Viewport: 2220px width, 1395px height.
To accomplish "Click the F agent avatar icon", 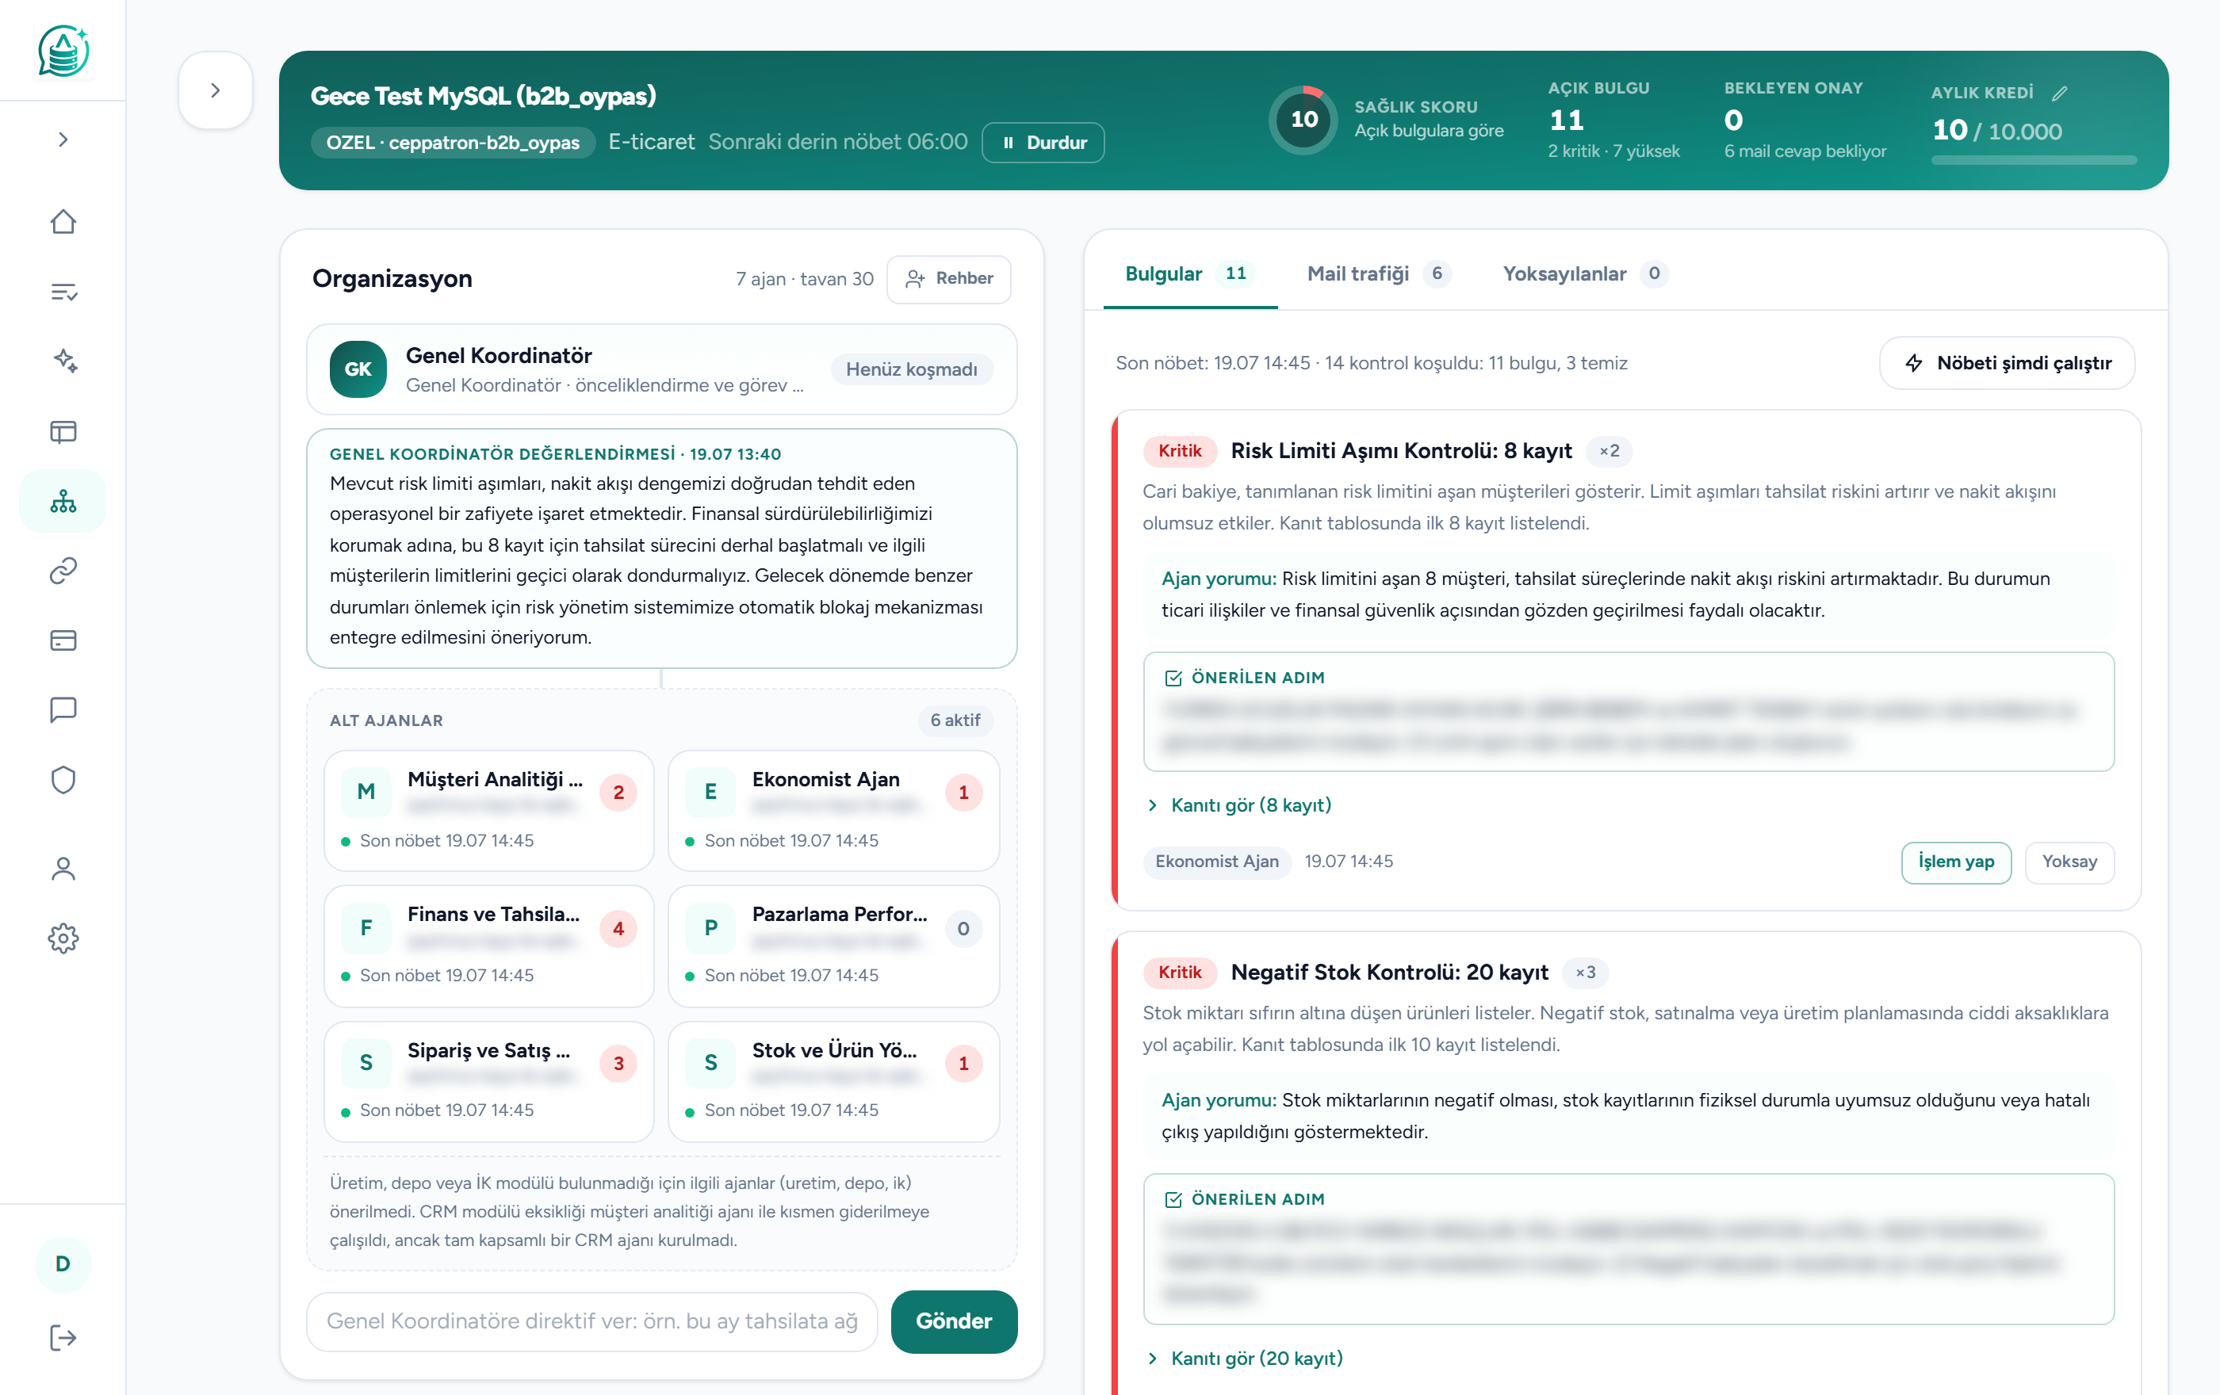I will coord(366,928).
